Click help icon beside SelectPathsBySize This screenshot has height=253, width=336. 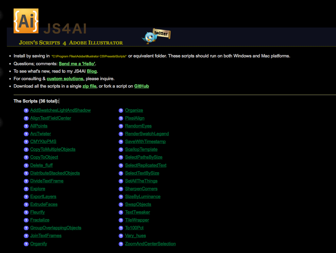coord(121,157)
